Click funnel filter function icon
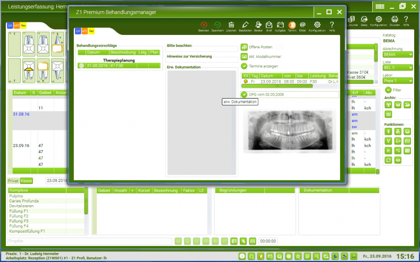Screen dimensions: 420x262 coord(389,141)
